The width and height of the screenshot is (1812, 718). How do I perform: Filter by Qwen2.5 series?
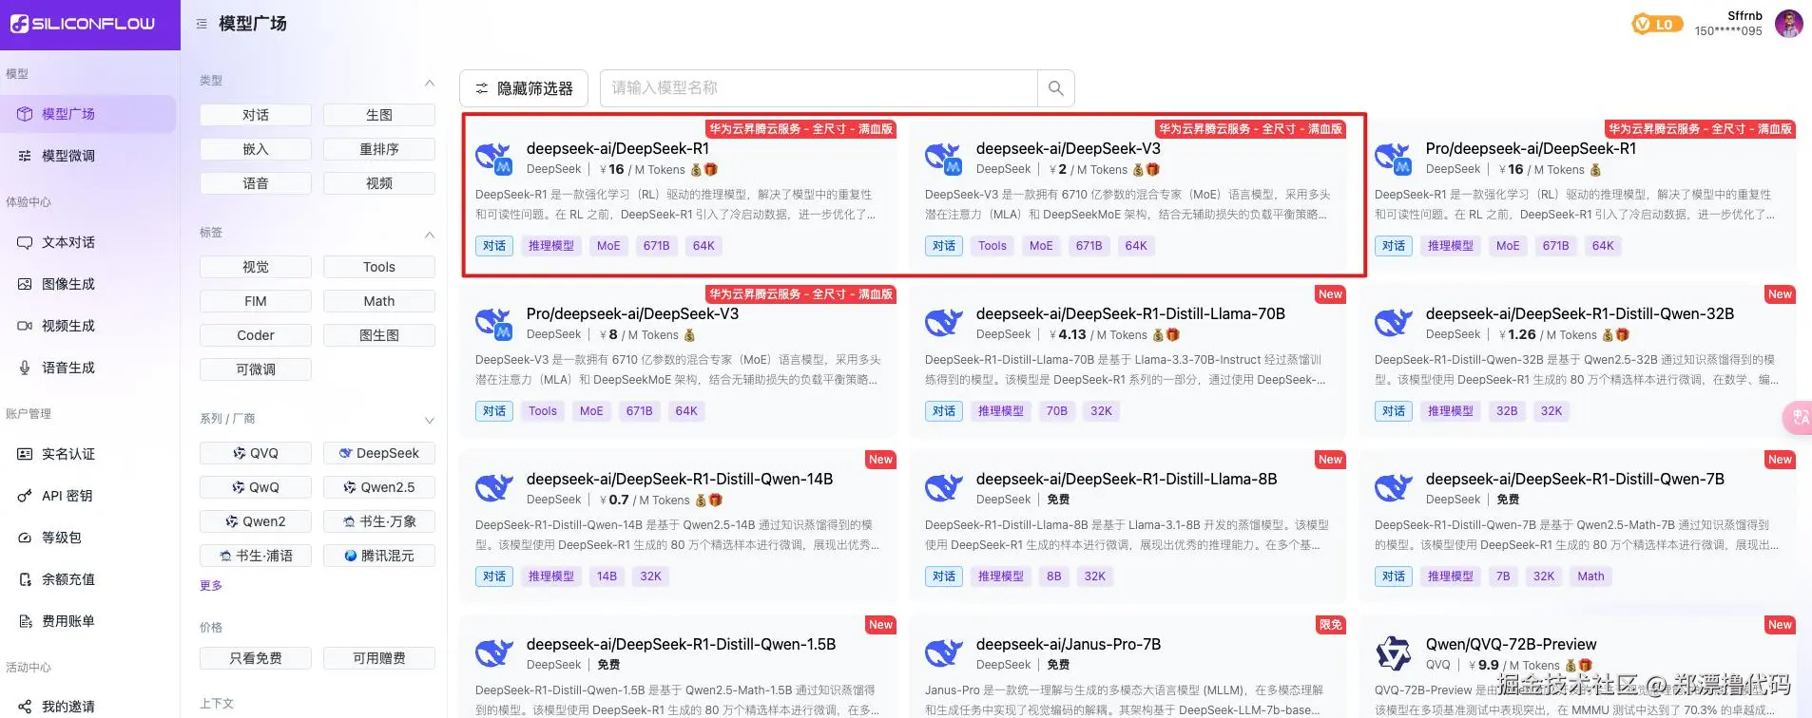tap(379, 487)
